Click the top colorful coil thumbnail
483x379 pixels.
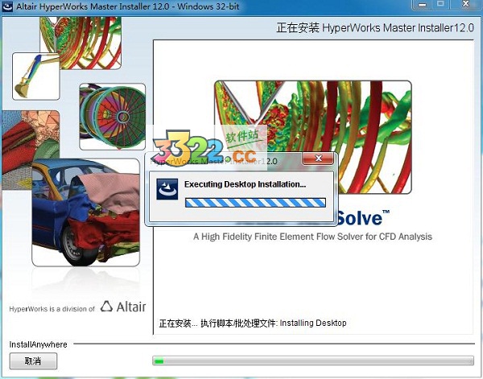click(x=80, y=43)
